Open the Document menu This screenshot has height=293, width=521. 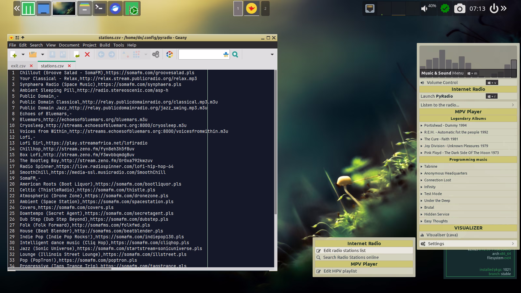coord(69,45)
